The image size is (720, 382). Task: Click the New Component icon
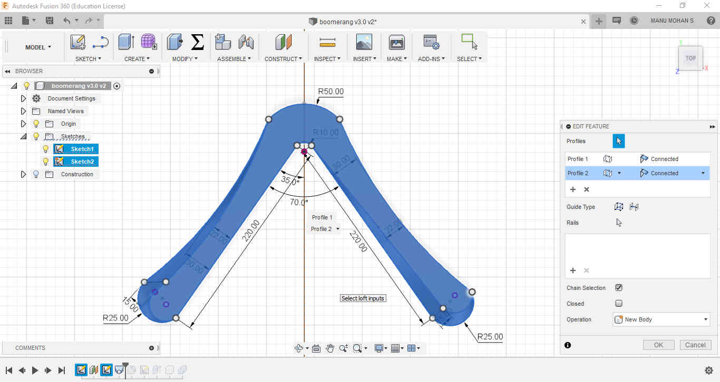pos(223,42)
